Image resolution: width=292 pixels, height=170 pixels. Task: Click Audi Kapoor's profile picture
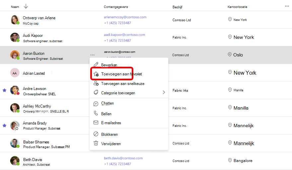click(15, 37)
